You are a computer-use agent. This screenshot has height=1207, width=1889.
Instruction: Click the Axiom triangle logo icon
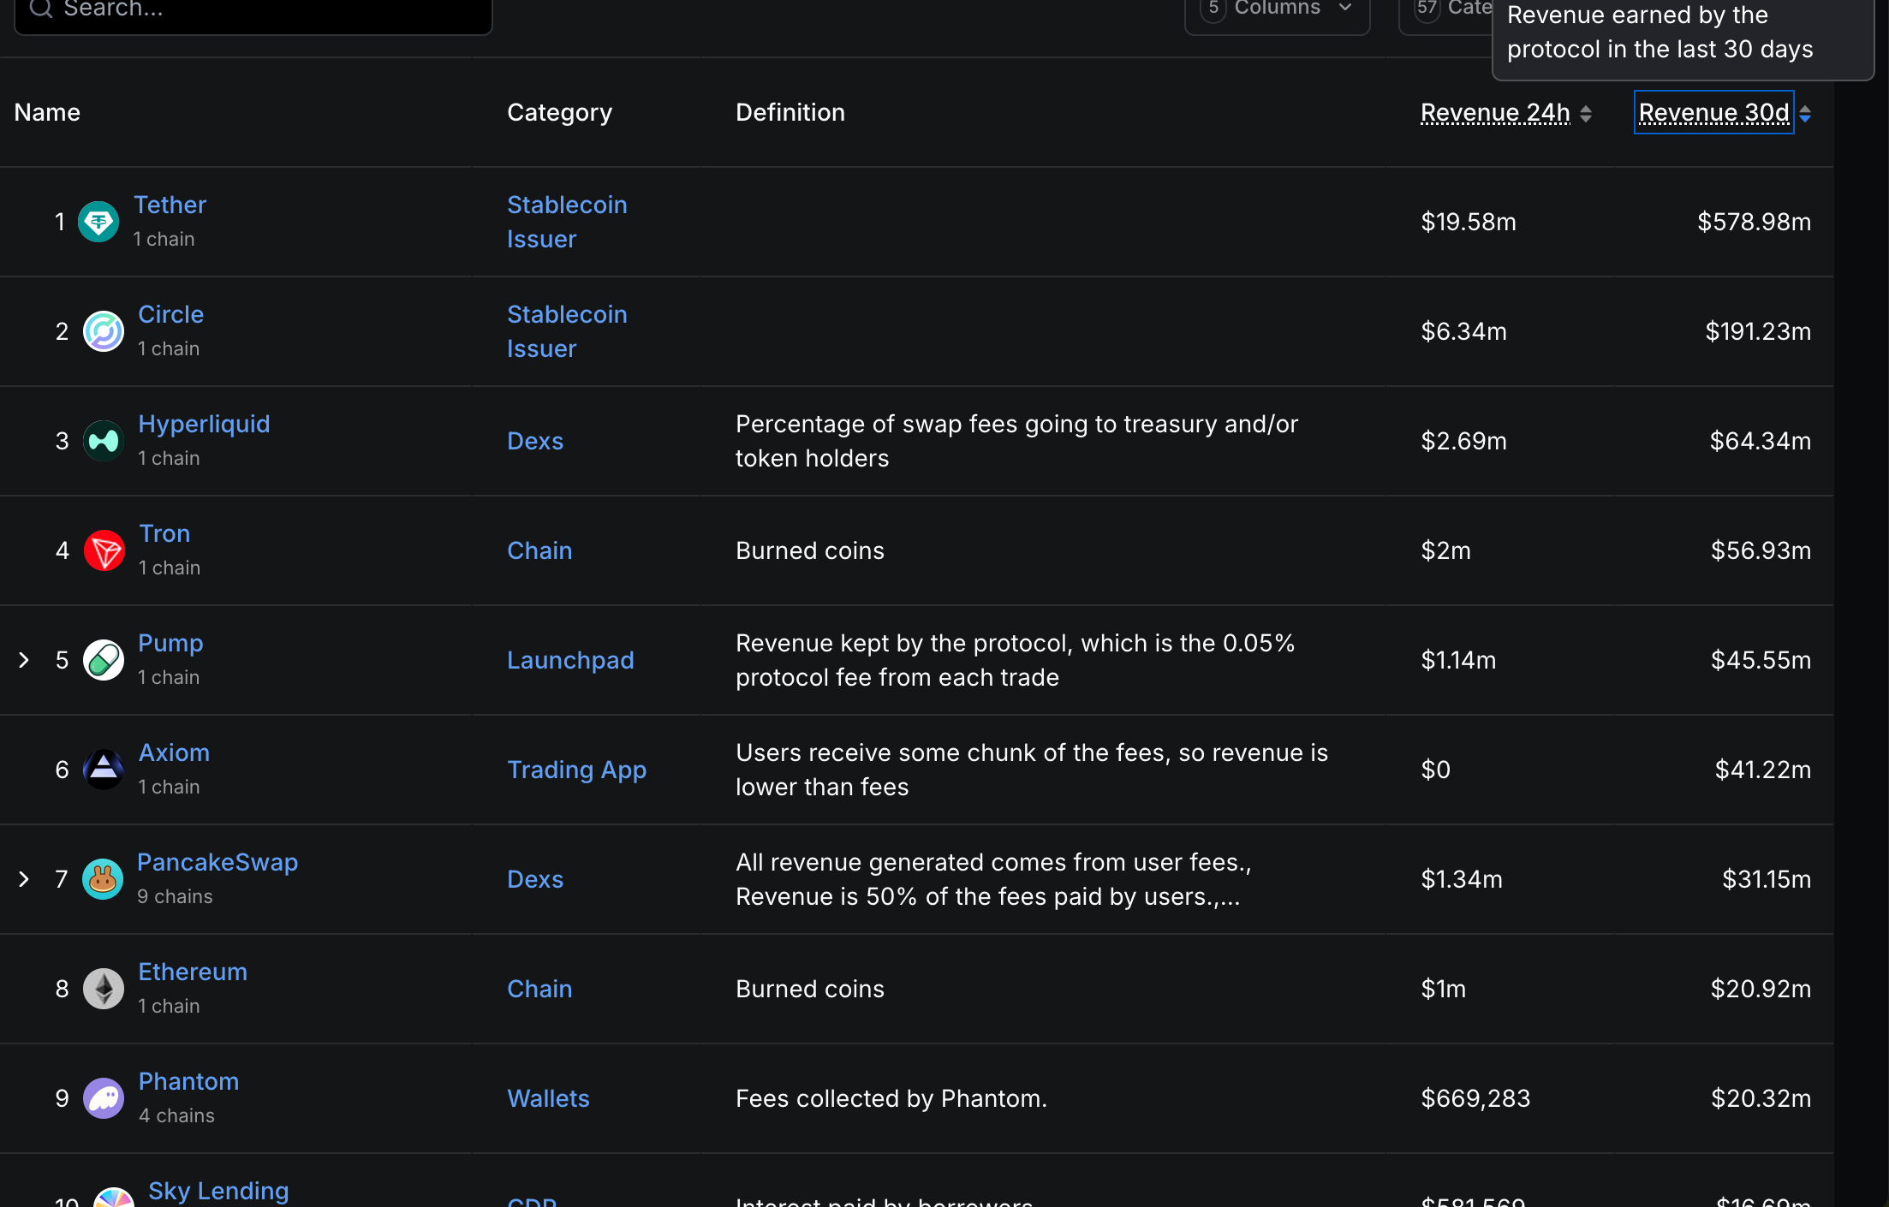pos(104,770)
